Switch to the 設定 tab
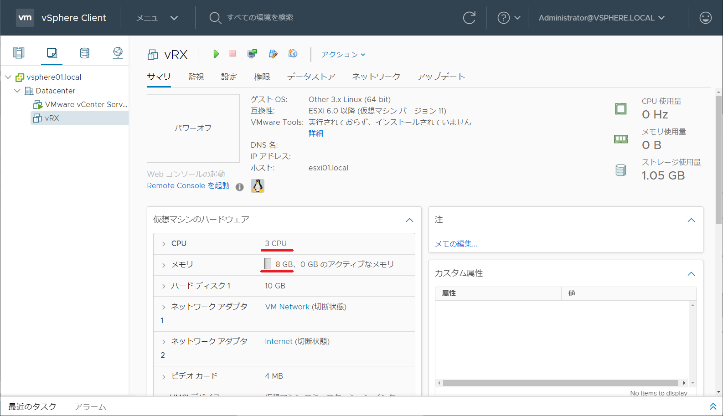This screenshot has width=723, height=416. pyautogui.click(x=229, y=77)
